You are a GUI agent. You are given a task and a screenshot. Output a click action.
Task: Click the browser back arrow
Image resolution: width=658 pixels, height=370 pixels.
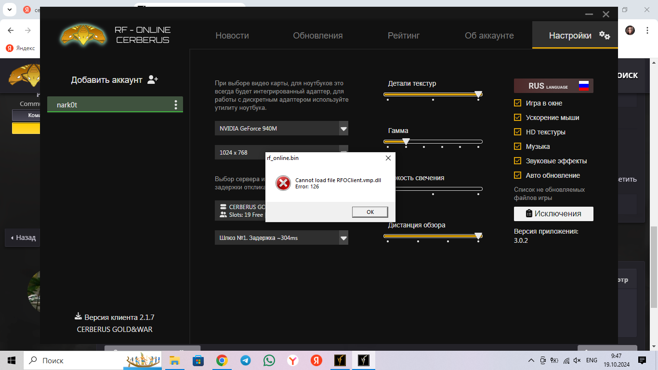point(11,30)
